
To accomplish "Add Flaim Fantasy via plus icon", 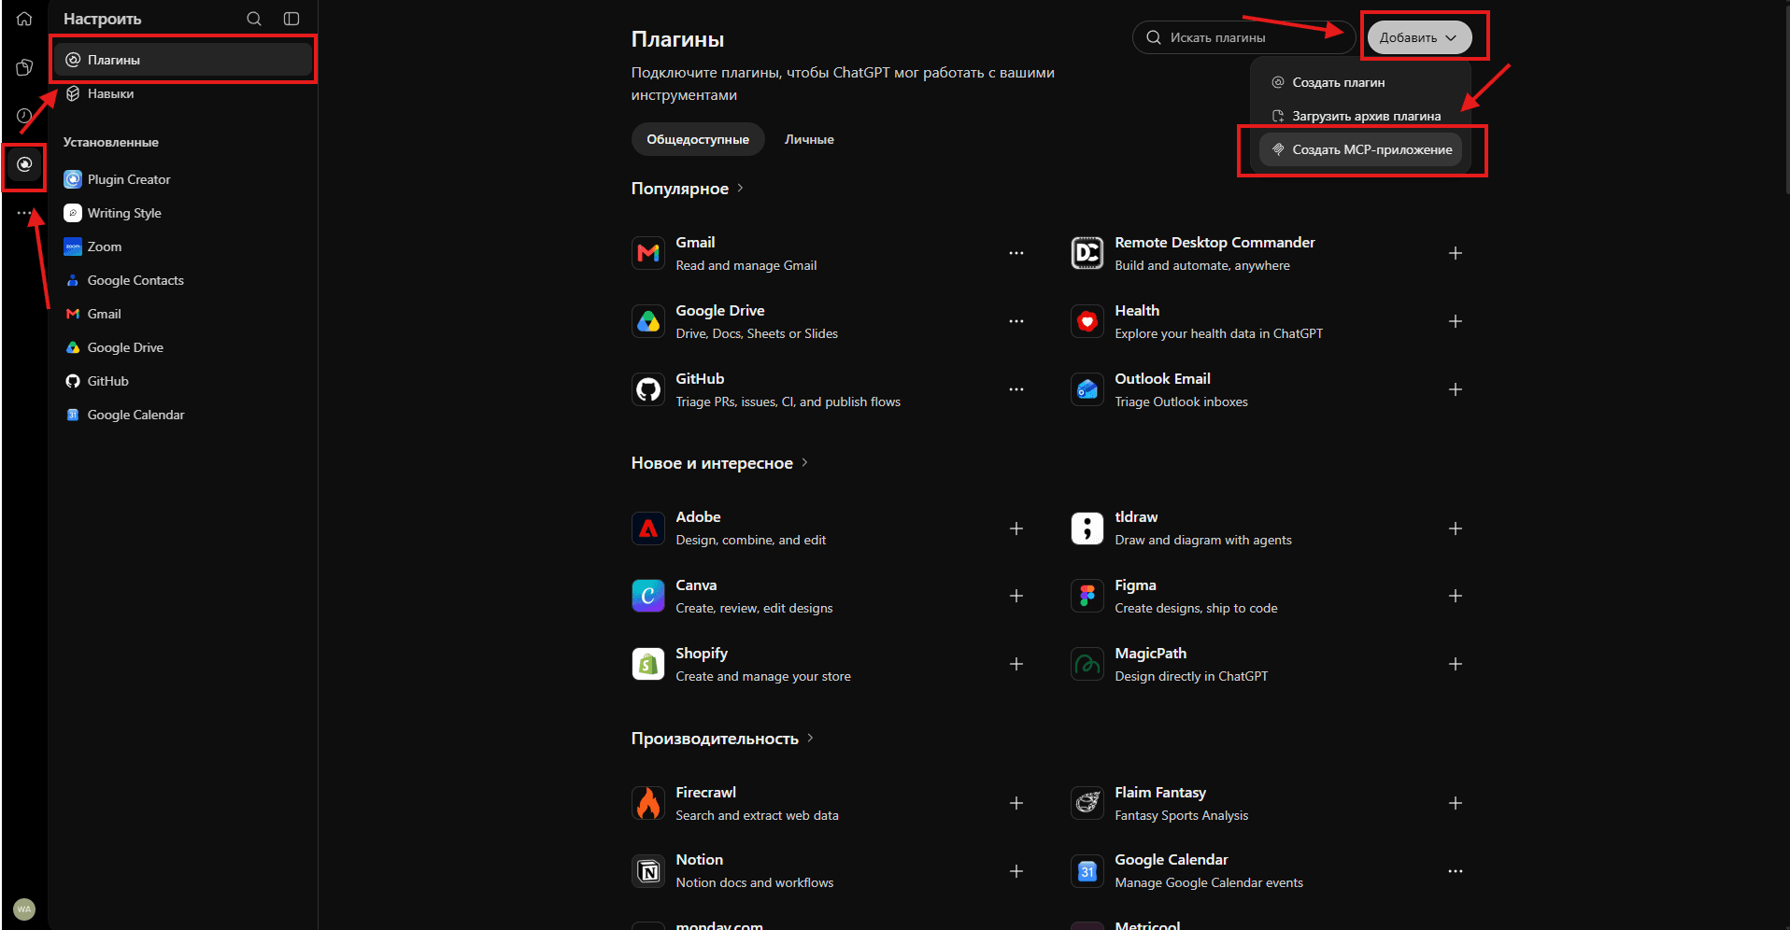I will pyautogui.click(x=1455, y=803).
